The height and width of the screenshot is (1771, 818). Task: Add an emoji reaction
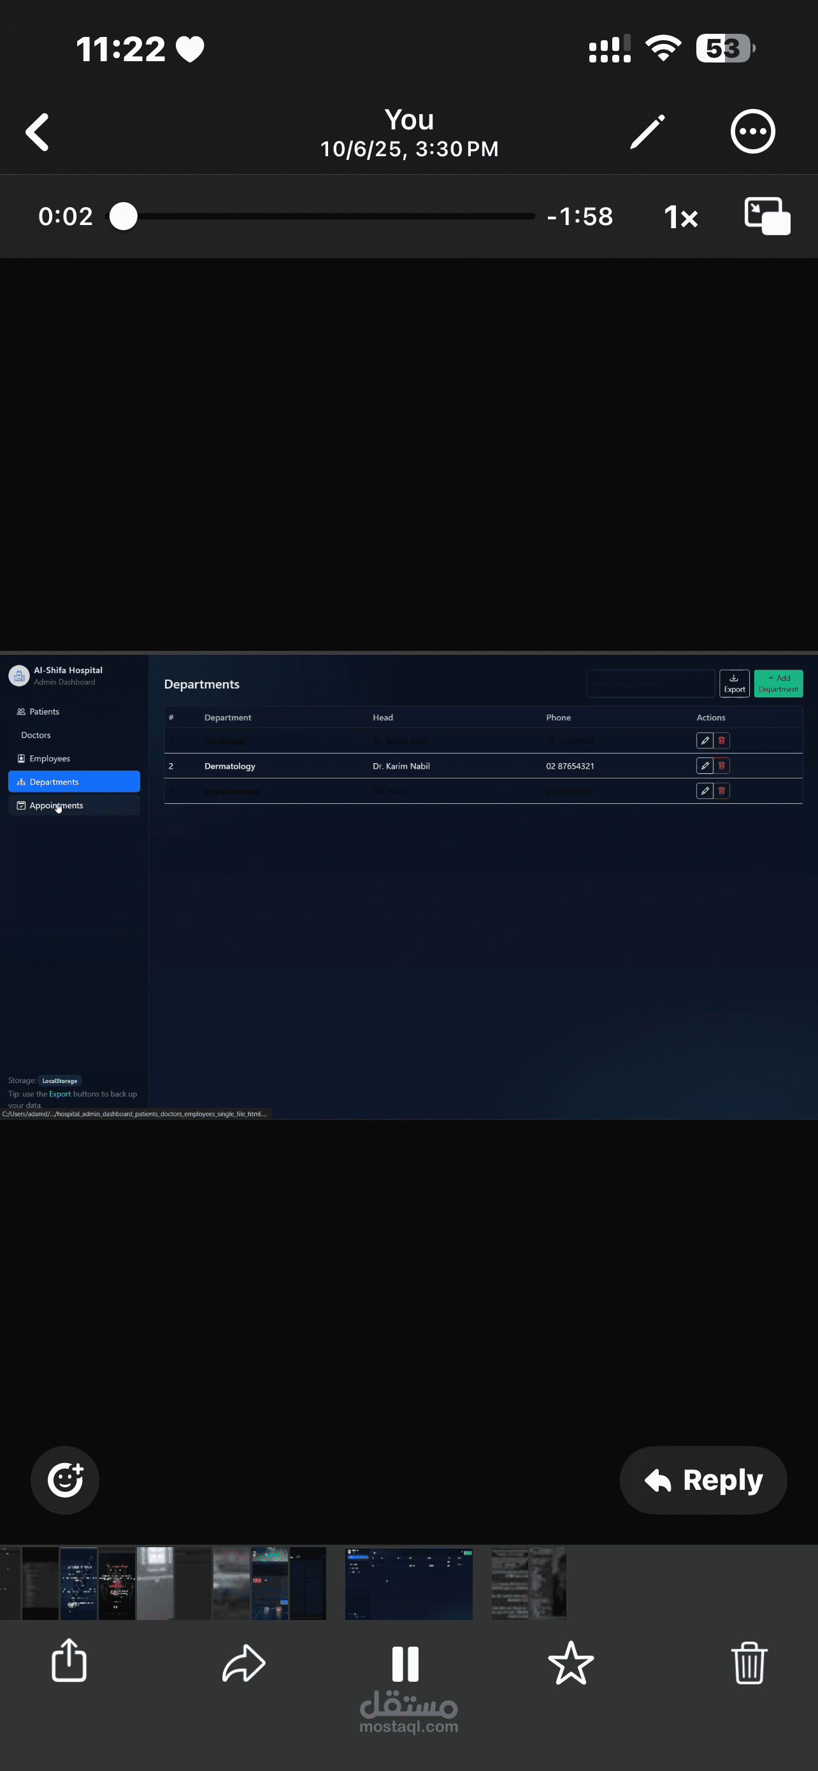(65, 1480)
